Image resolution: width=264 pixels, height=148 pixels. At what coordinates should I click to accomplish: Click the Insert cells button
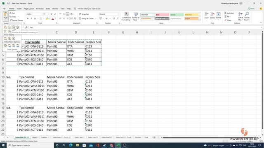(206, 16)
